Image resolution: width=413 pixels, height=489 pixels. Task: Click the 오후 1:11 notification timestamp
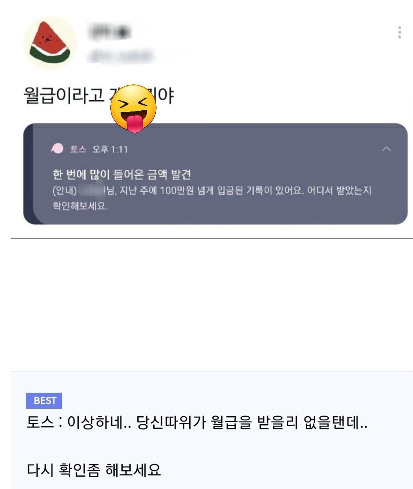[x=110, y=149]
